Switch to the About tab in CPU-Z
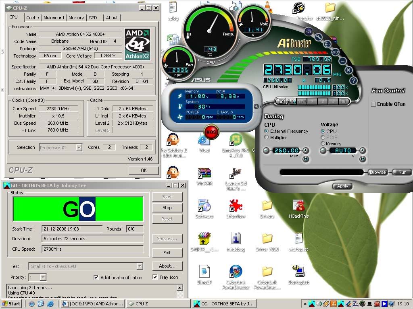The image size is (413, 309). coord(112,18)
